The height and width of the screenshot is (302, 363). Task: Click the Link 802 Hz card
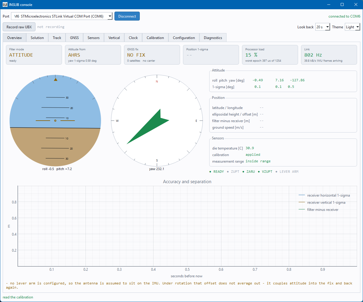pos(329,55)
